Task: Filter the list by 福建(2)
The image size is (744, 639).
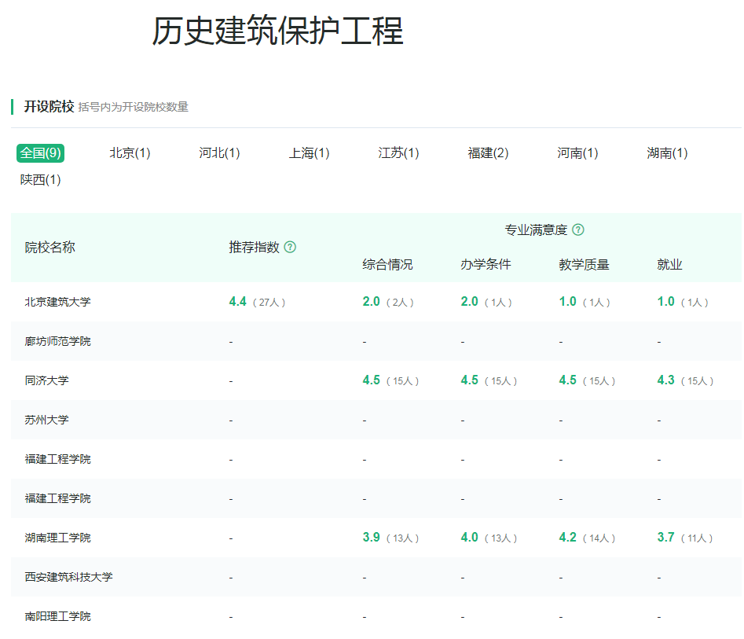Action: [487, 153]
